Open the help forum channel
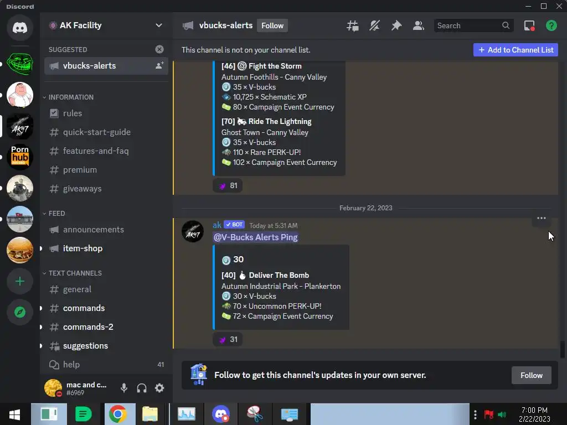The image size is (567, 425). (106, 364)
